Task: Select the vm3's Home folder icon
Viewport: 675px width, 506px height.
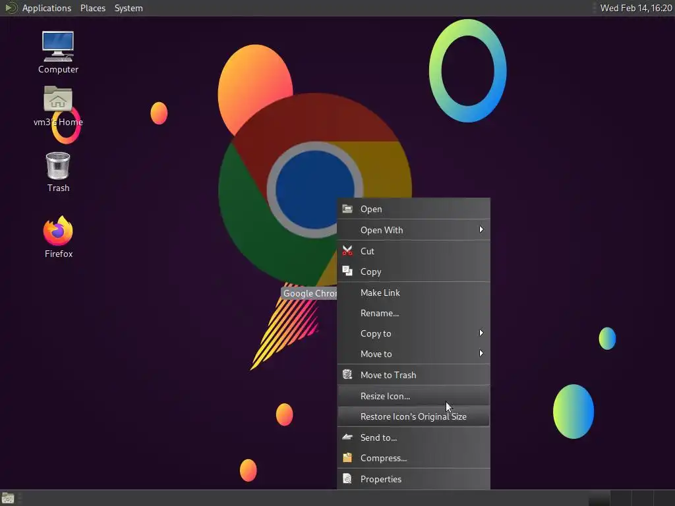Action: click(58, 99)
